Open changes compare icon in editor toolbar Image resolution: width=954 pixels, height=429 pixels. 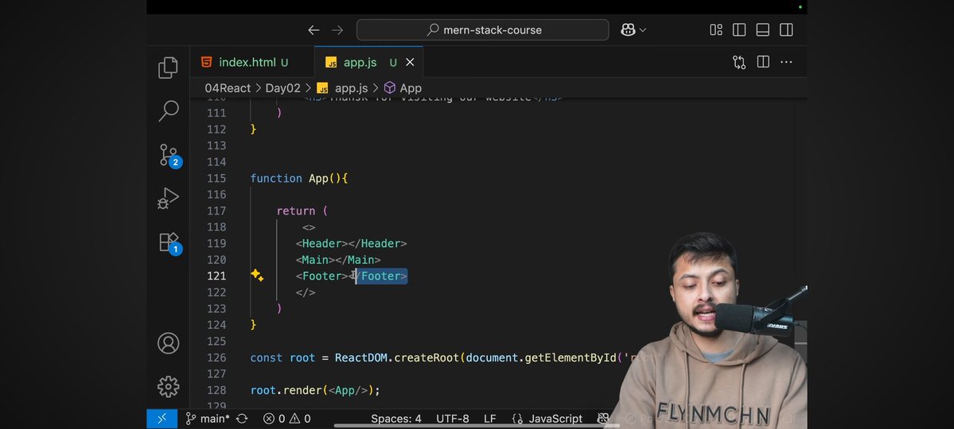coord(739,62)
